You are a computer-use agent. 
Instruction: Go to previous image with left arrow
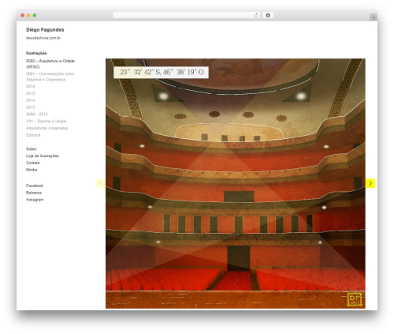point(101,183)
